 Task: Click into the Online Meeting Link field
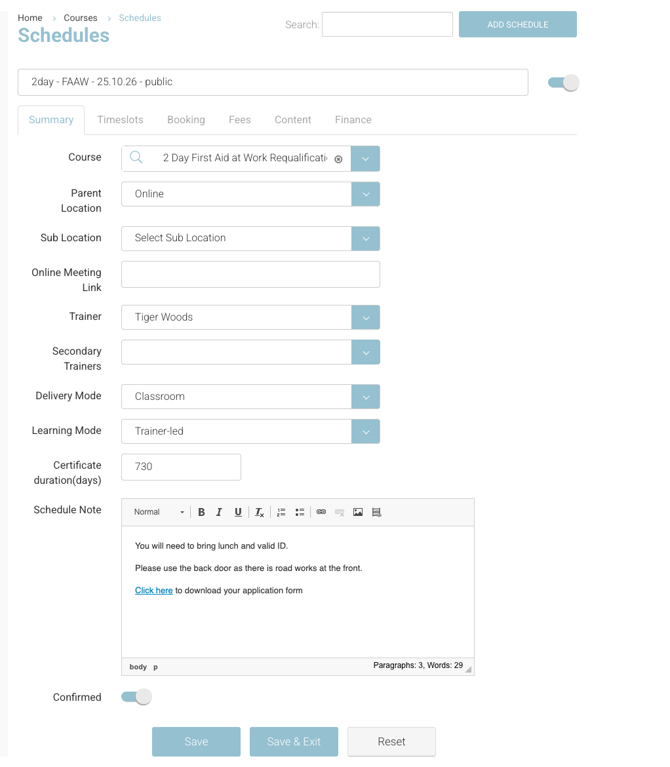tap(250, 274)
